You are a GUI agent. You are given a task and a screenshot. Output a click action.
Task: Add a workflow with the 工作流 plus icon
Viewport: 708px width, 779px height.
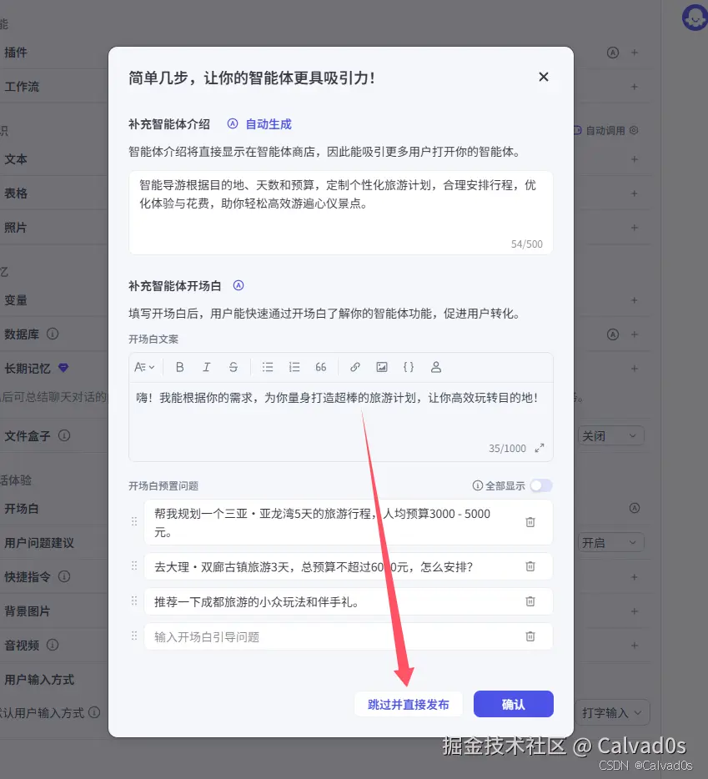click(635, 87)
